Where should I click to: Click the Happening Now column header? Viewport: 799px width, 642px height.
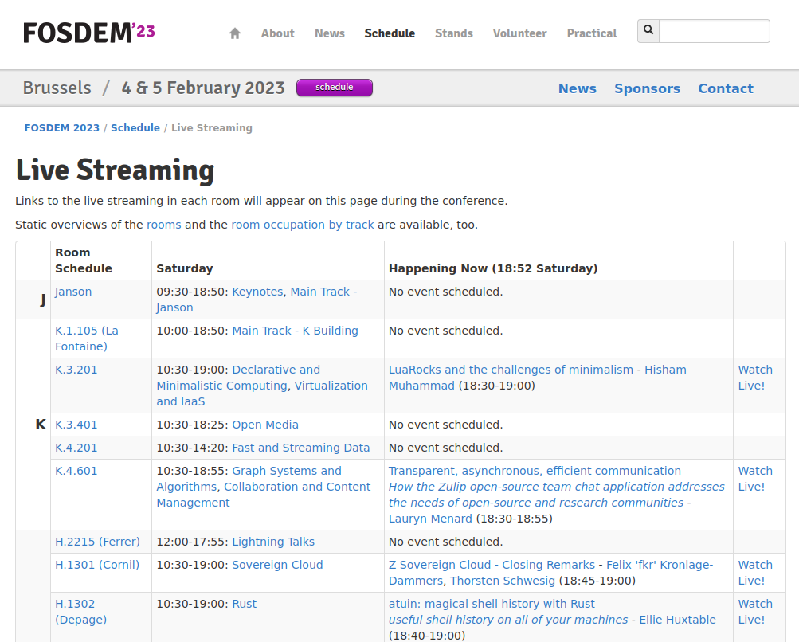coord(493,268)
